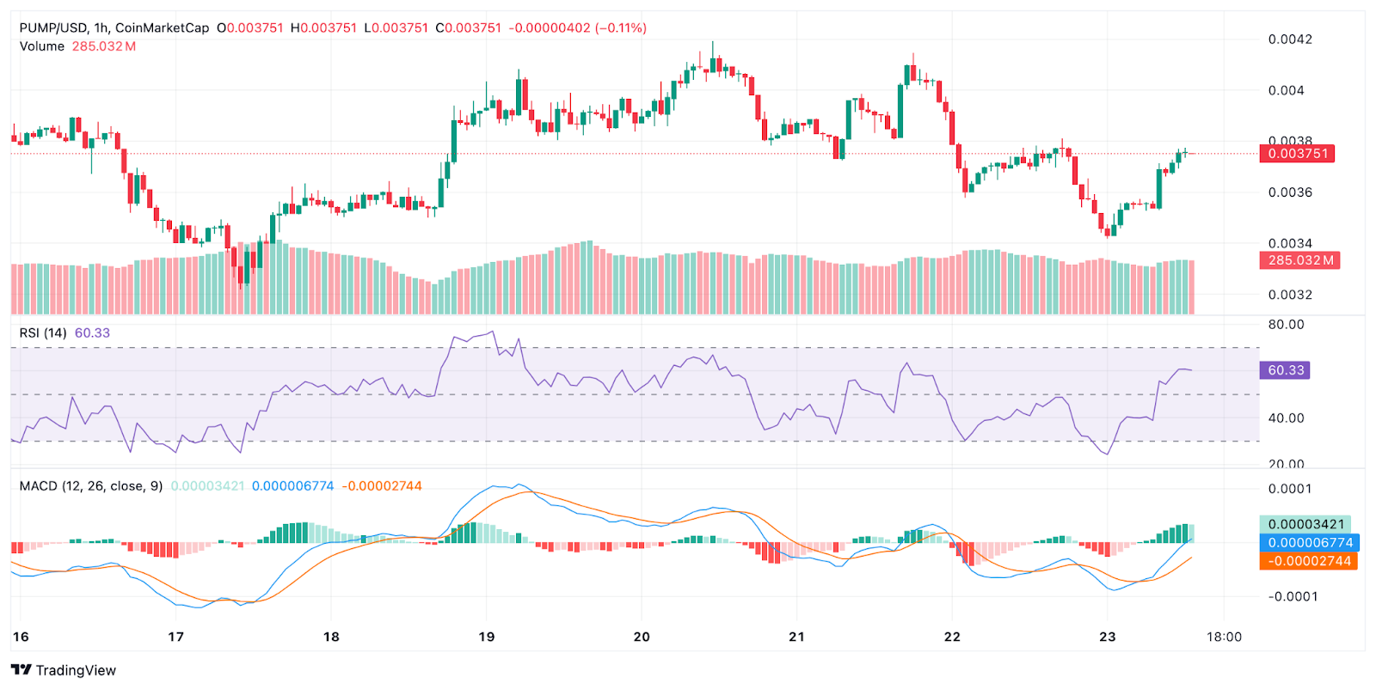Screen dimensions: 1376x689
Task: Click date 22 on the time axis
Action: click(952, 637)
